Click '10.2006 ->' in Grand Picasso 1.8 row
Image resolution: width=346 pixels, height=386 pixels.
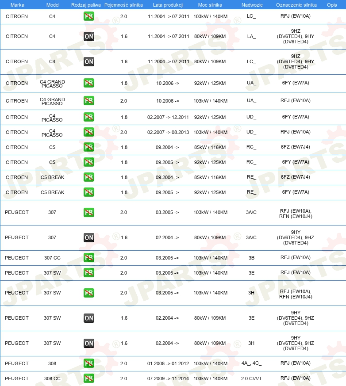click(x=167, y=84)
